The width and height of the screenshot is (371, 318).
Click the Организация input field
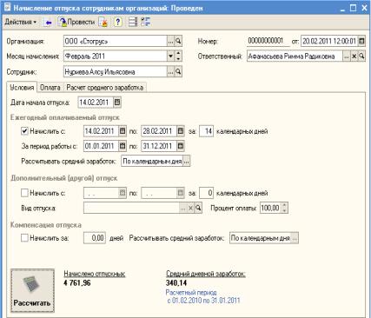coord(116,42)
